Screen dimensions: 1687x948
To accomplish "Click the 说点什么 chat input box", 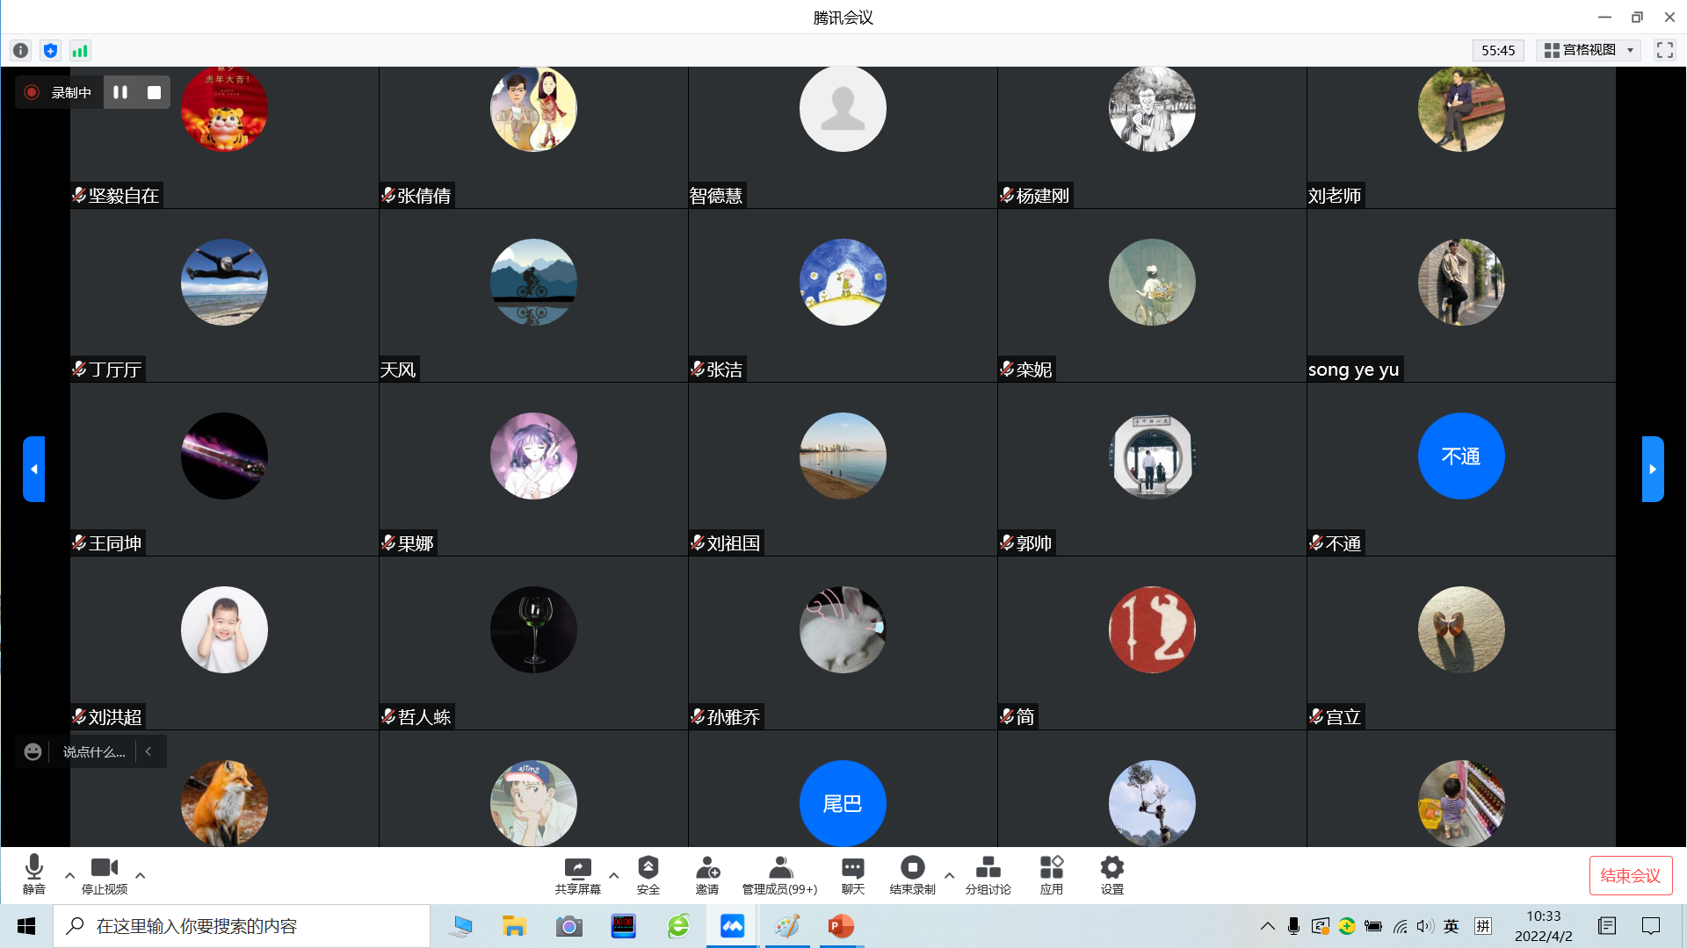I will click(x=94, y=752).
